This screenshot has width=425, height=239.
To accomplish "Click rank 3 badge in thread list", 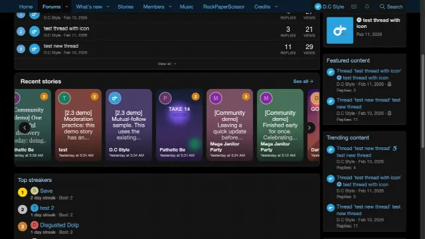I will pyautogui.click(x=21, y=49).
